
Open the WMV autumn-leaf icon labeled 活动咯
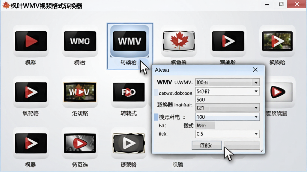[x=80, y=92]
